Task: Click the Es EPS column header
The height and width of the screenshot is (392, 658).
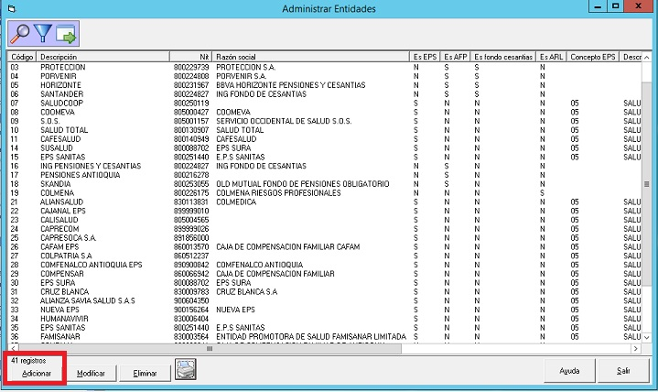Action: (x=426, y=57)
